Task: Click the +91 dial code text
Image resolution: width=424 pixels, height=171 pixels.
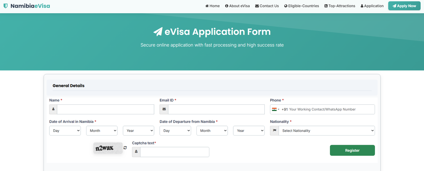Action: [x=285, y=109]
